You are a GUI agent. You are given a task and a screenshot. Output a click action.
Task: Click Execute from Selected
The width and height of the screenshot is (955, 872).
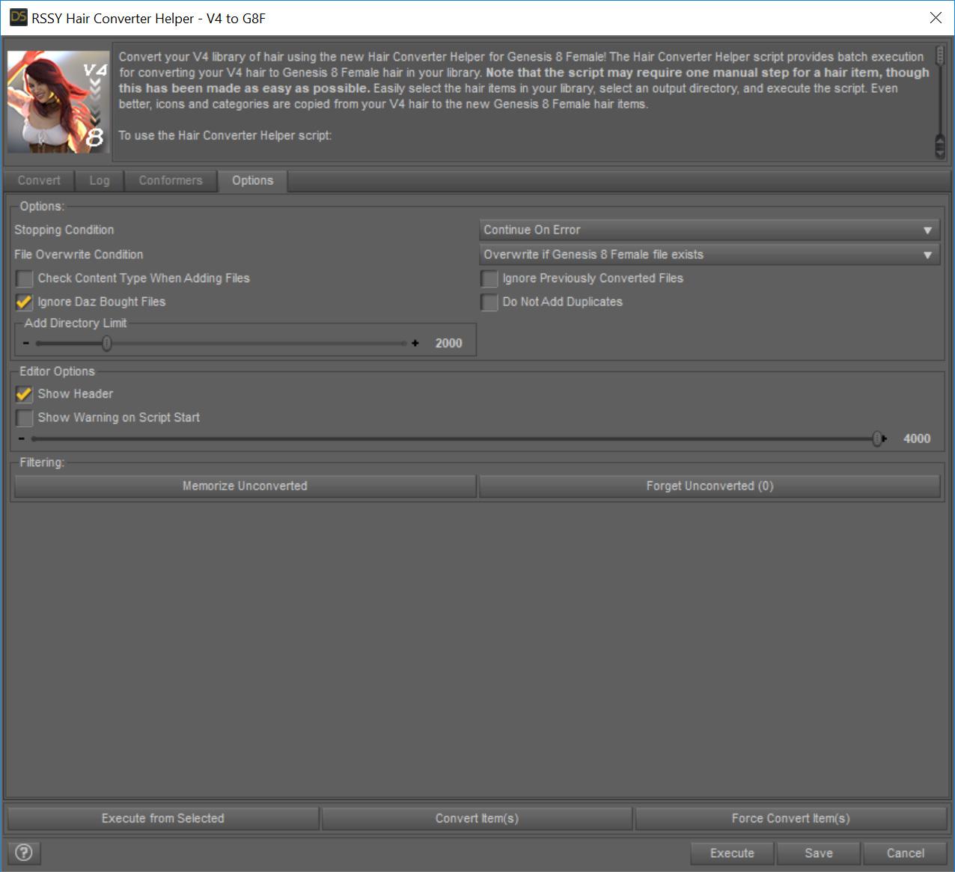pyautogui.click(x=163, y=818)
